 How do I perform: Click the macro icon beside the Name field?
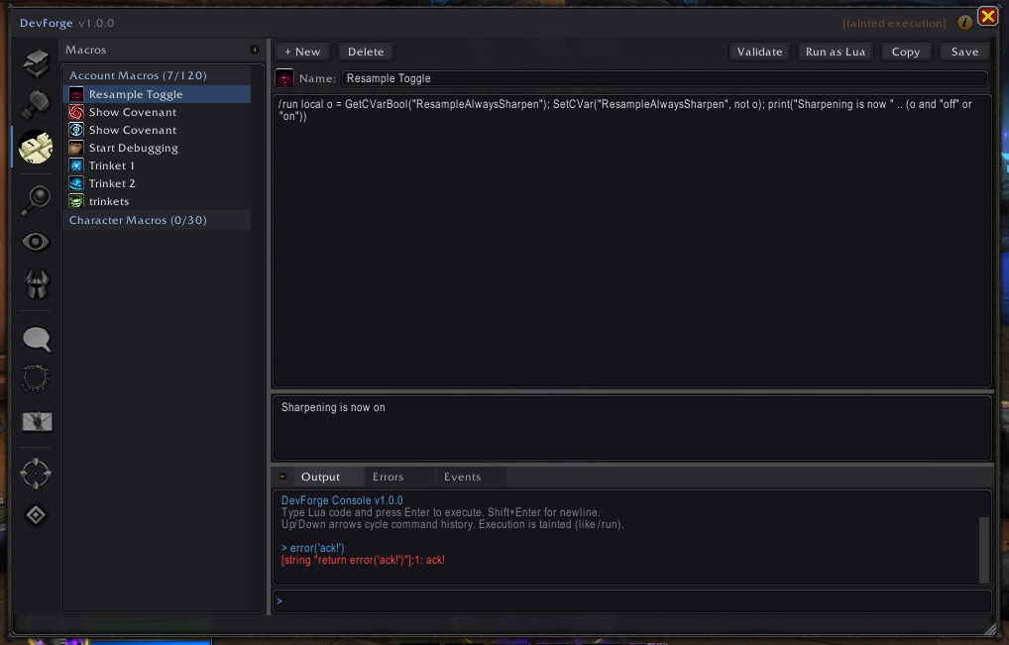point(283,77)
